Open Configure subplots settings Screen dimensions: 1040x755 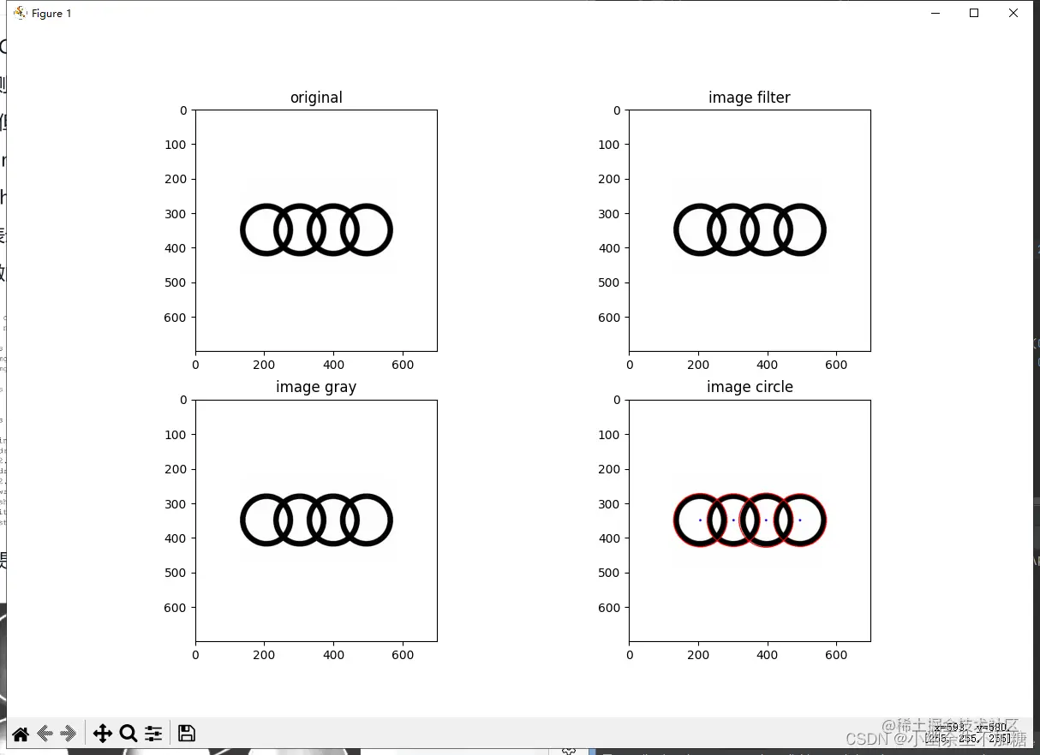tap(153, 734)
